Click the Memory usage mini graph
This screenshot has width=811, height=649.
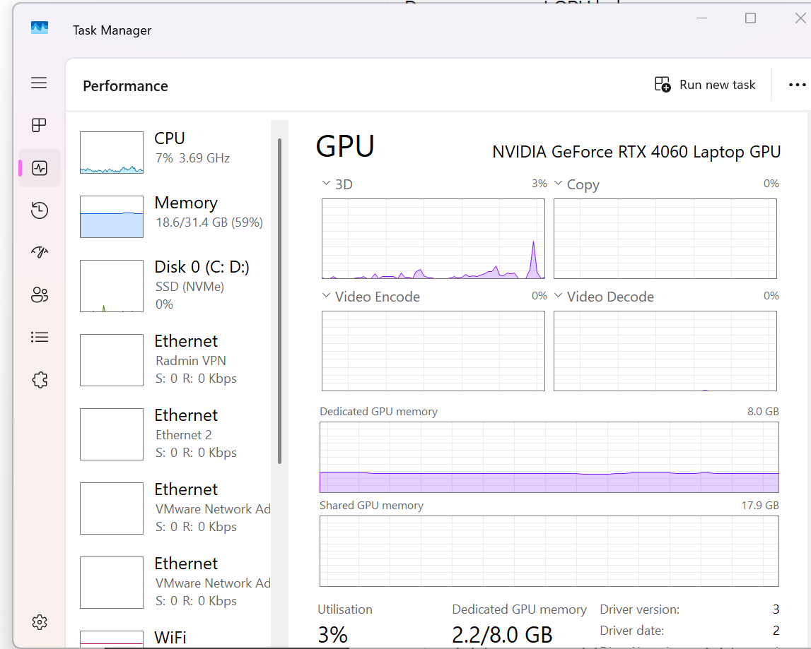pos(112,217)
